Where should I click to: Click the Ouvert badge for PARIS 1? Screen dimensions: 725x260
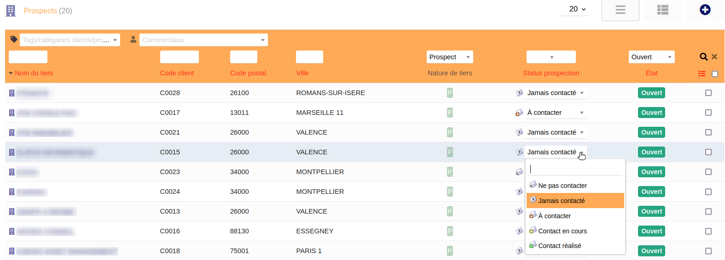(x=651, y=251)
